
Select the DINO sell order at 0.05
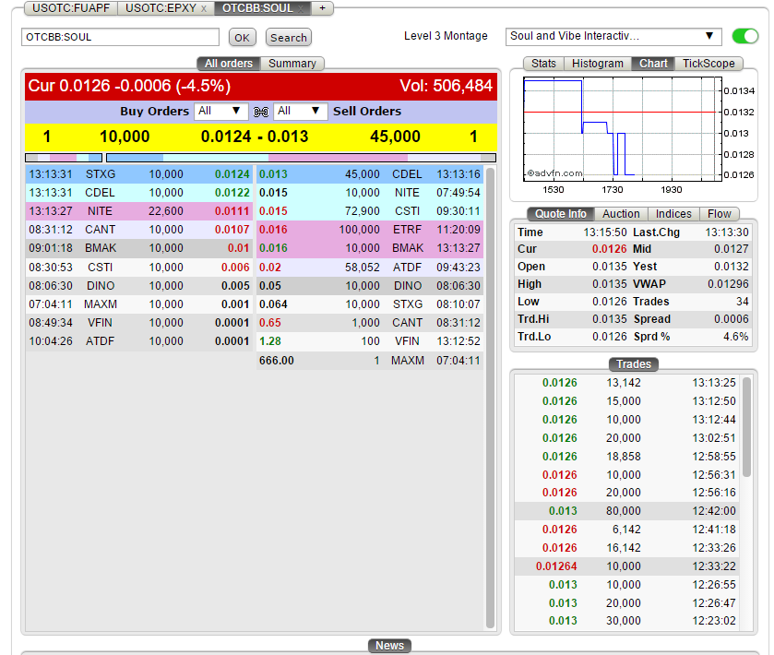click(x=370, y=286)
